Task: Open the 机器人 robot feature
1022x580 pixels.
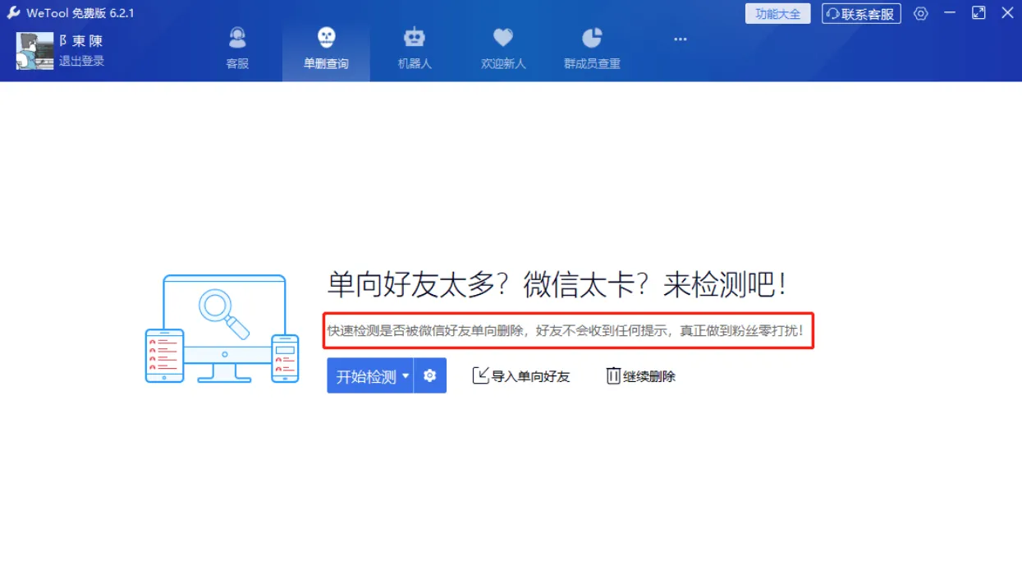Action: pyautogui.click(x=415, y=47)
